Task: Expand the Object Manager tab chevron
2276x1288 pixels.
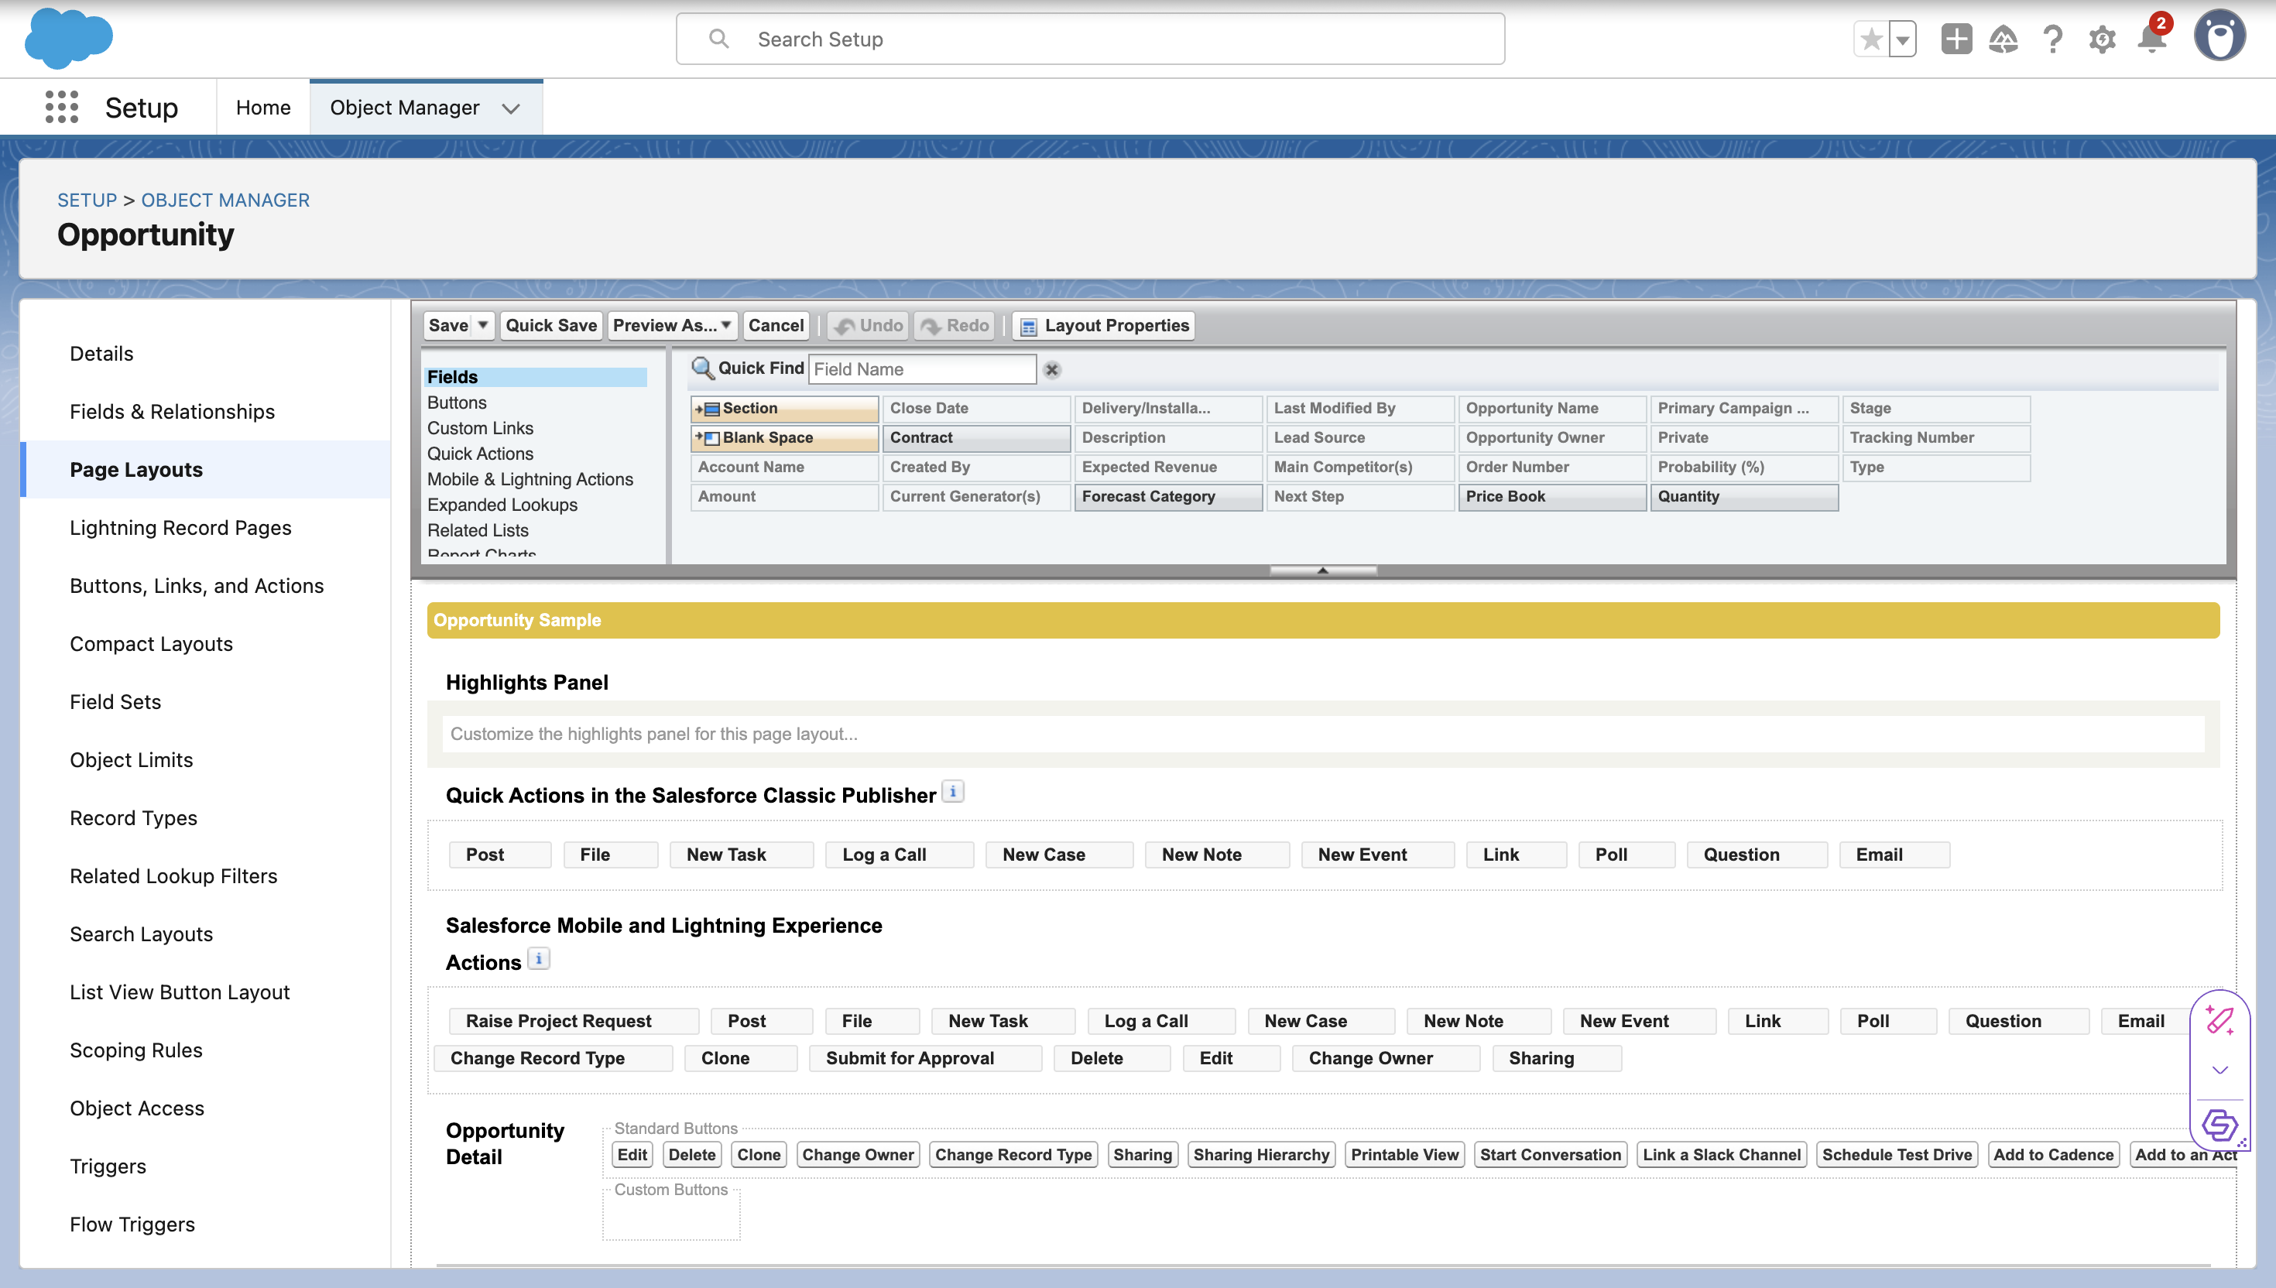Action: tap(510, 108)
